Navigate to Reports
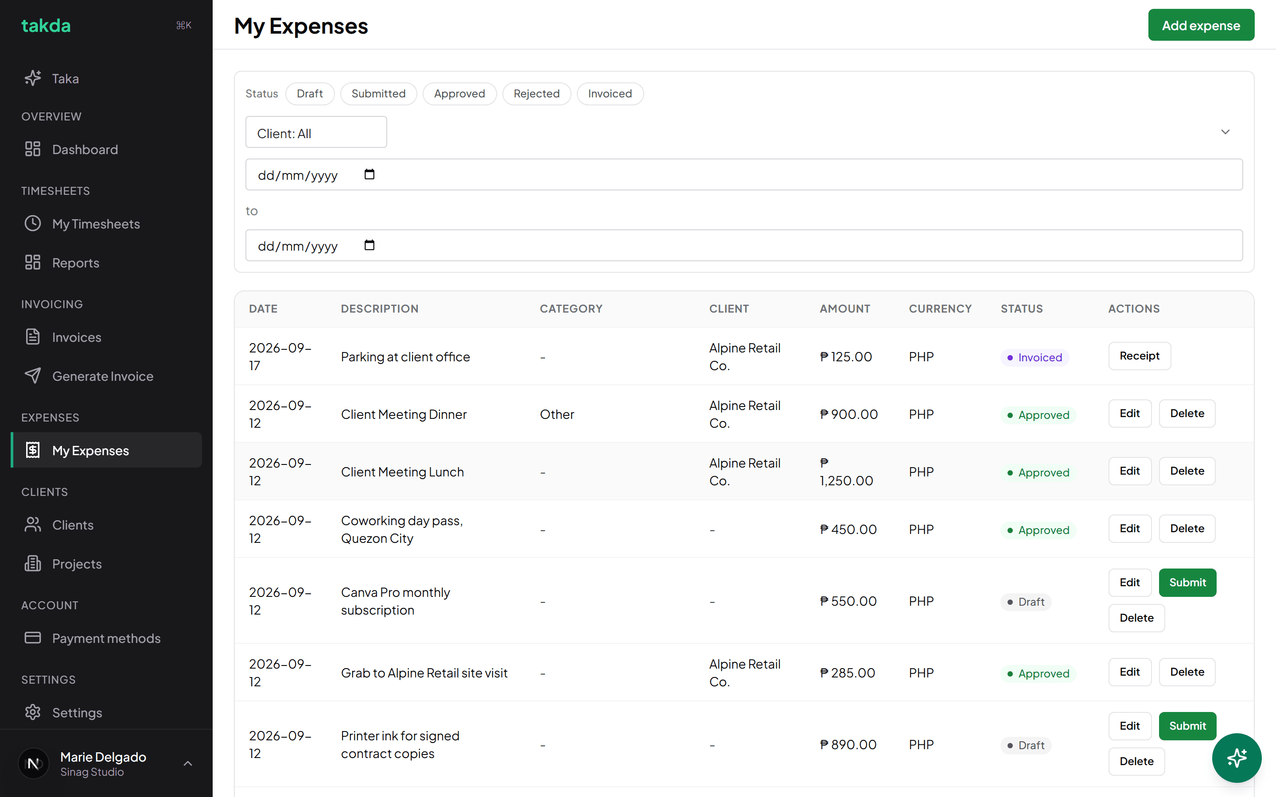Viewport: 1276px width, 797px height. coord(106,263)
